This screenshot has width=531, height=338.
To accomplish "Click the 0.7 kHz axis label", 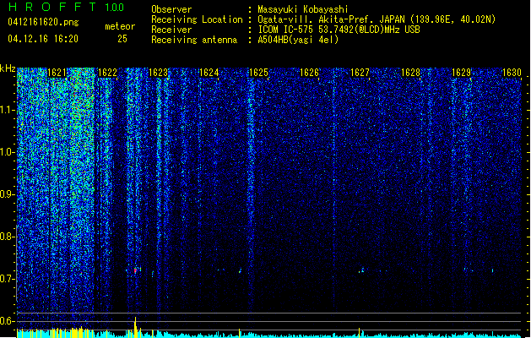I will pos(8,279).
